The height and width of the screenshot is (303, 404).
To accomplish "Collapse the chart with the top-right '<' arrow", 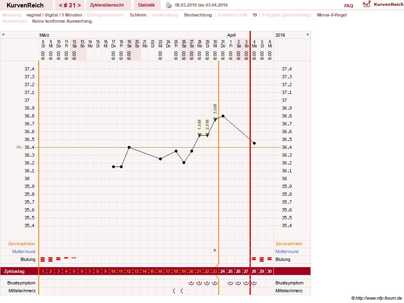I will [307, 34].
